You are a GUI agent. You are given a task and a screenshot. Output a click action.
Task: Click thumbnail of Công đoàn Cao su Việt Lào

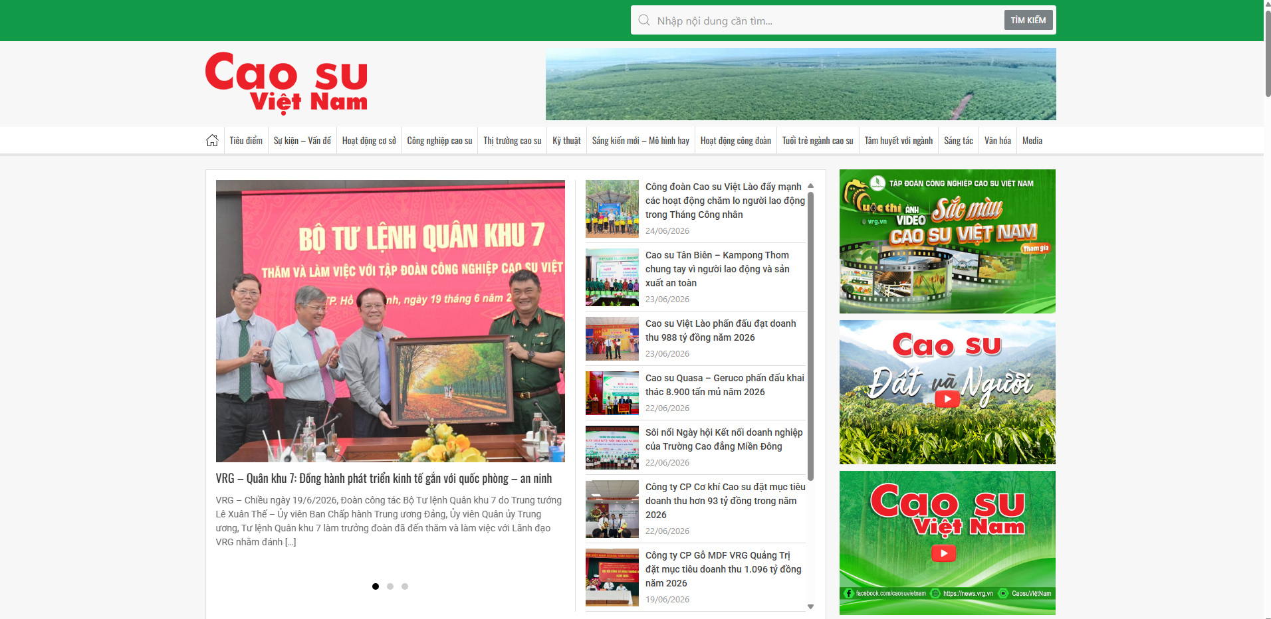[612, 209]
